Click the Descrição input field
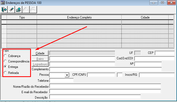 point(95,97)
